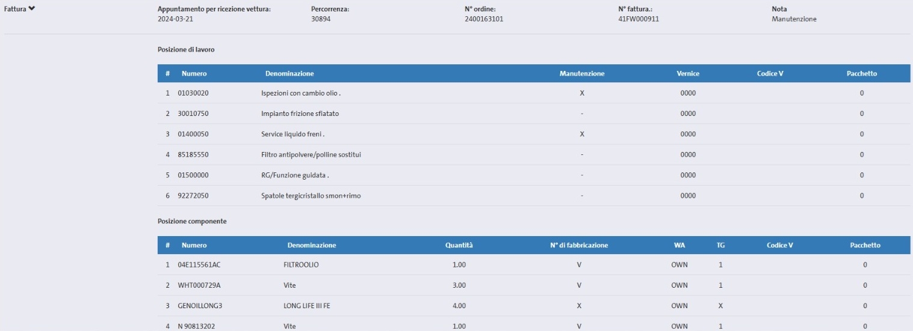The image size is (913, 331).
Task: Click the order number 2400163101
Action: click(x=484, y=19)
